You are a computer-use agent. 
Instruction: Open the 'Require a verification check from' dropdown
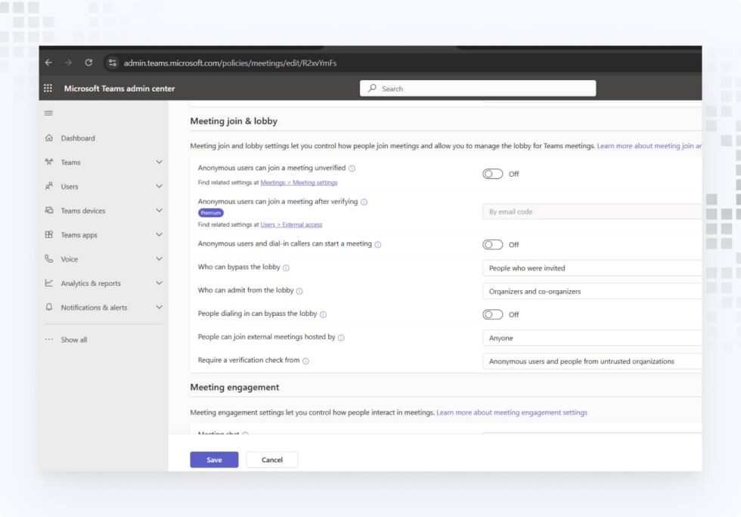(x=592, y=361)
